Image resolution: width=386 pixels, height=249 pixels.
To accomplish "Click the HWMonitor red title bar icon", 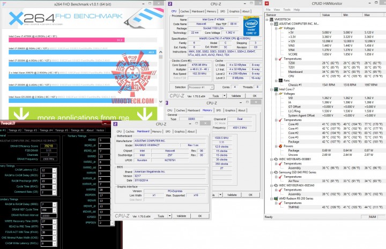I will [x=266, y=3].
